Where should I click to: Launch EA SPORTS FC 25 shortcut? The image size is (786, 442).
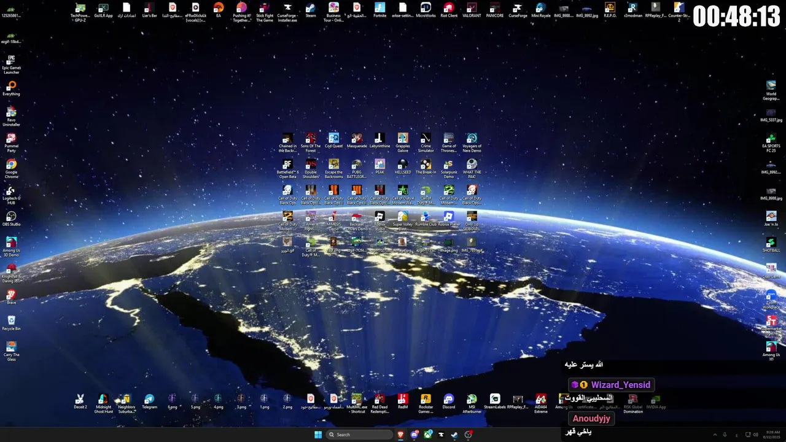(771, 143)
